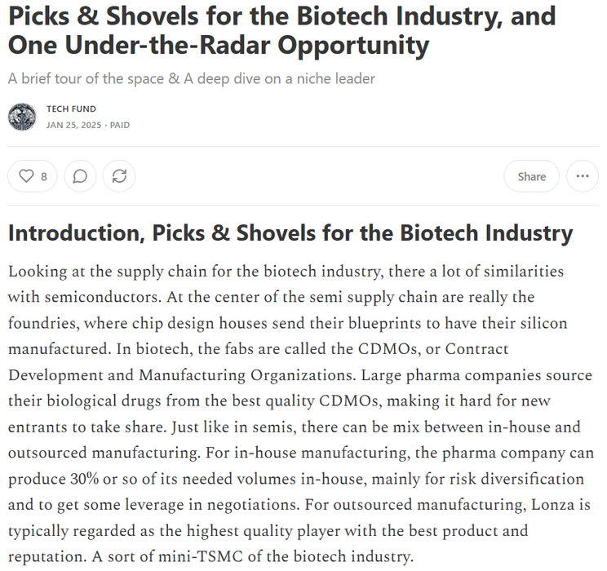Click the 'Introduction, Picks & Shovels' section heading
This screenshot has height=571, width=607.
[290, 233]
